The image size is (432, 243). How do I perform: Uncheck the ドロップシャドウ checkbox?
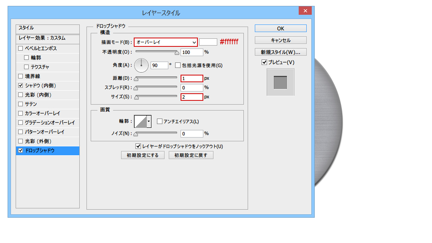(x=20, y=151)
